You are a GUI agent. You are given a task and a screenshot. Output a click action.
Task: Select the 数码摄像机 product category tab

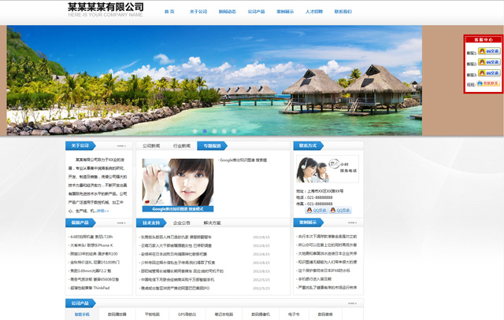point(261,314)
